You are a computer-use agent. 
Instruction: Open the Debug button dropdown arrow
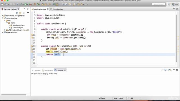(23, 4)
